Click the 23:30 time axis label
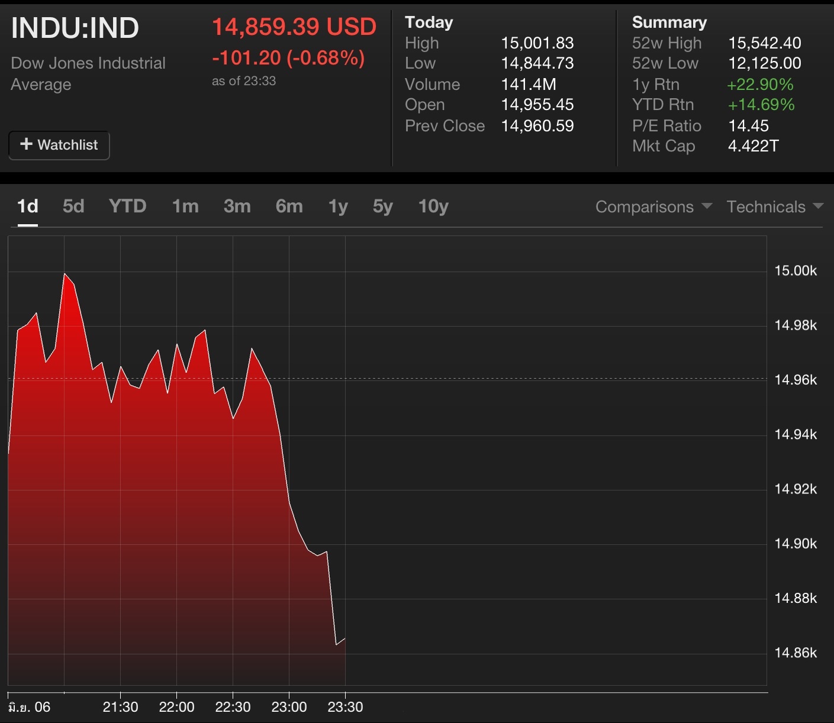The image size is (834, 723). pos(345,707)
